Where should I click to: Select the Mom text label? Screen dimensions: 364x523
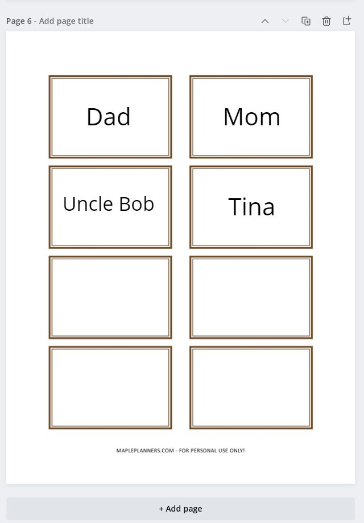point(252,117)
